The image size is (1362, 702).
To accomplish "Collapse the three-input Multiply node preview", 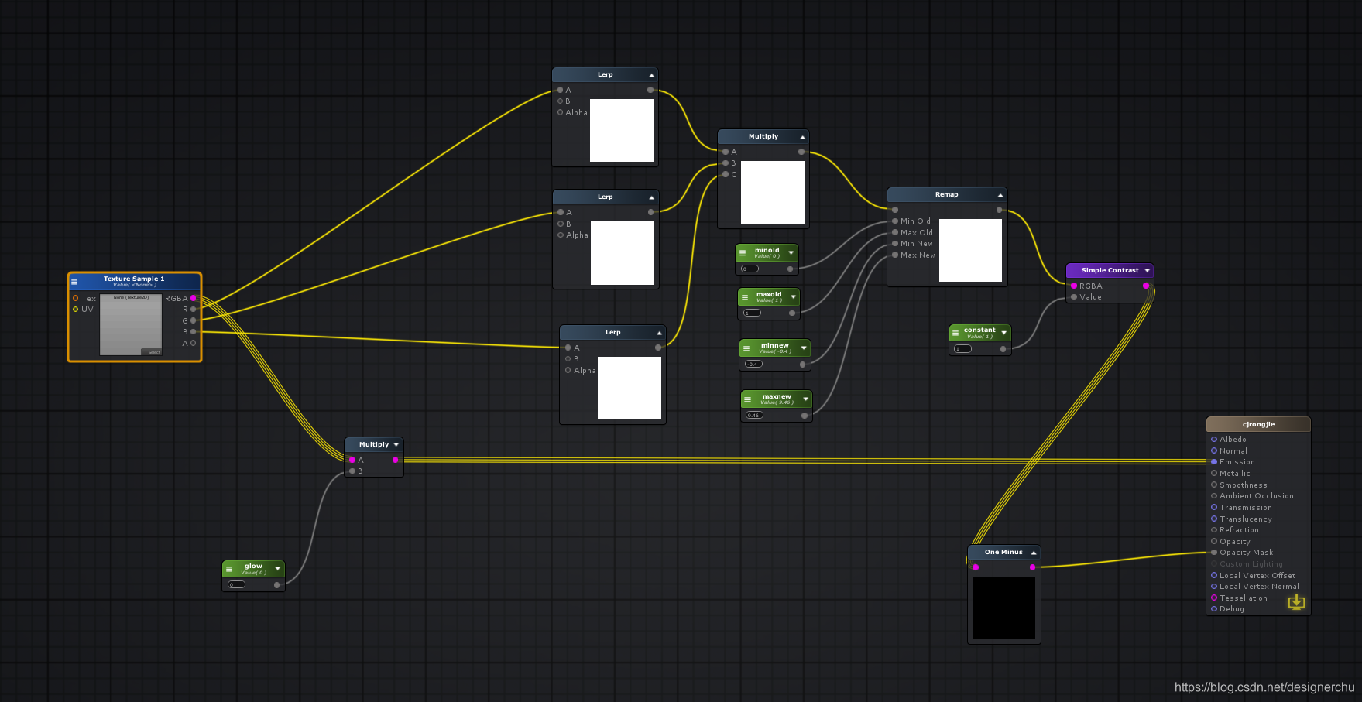I will [802, 137].
